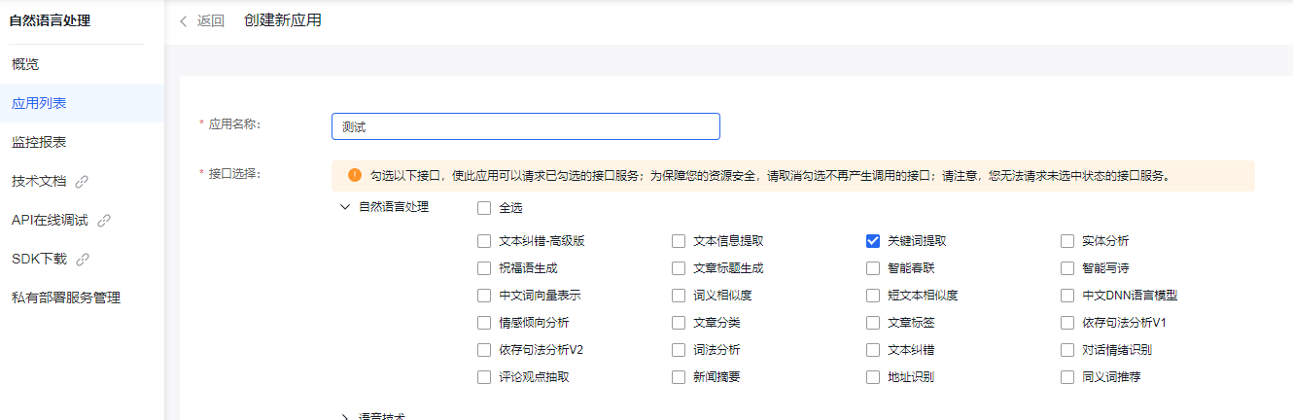Image resolution: width=1293 pixels, height=420 pixels.
Task: Enable the 情感倾向分析 checkbox
Action: [x=484, y=323]
